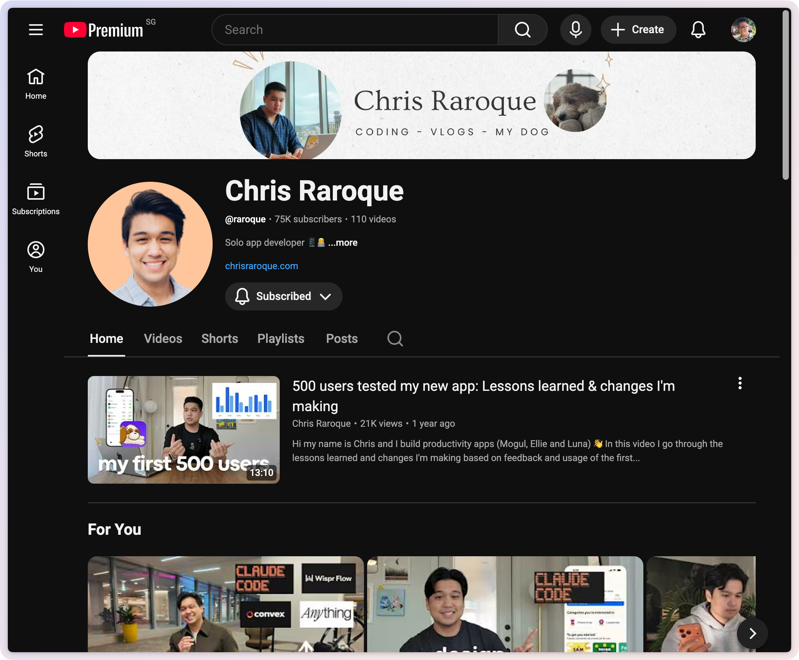Go to Shorts in sidebar
799x660 pixels.
[36, 141]
